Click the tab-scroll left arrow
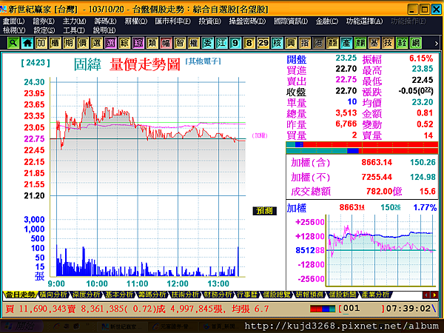Viewport: 444px width, 333px height. coord(426,295)
